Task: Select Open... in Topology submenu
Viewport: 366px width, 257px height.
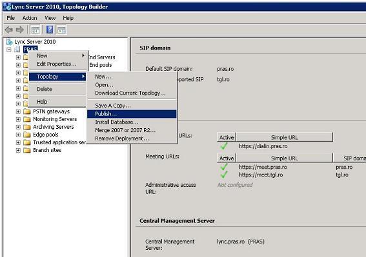Action: point(132,85)
